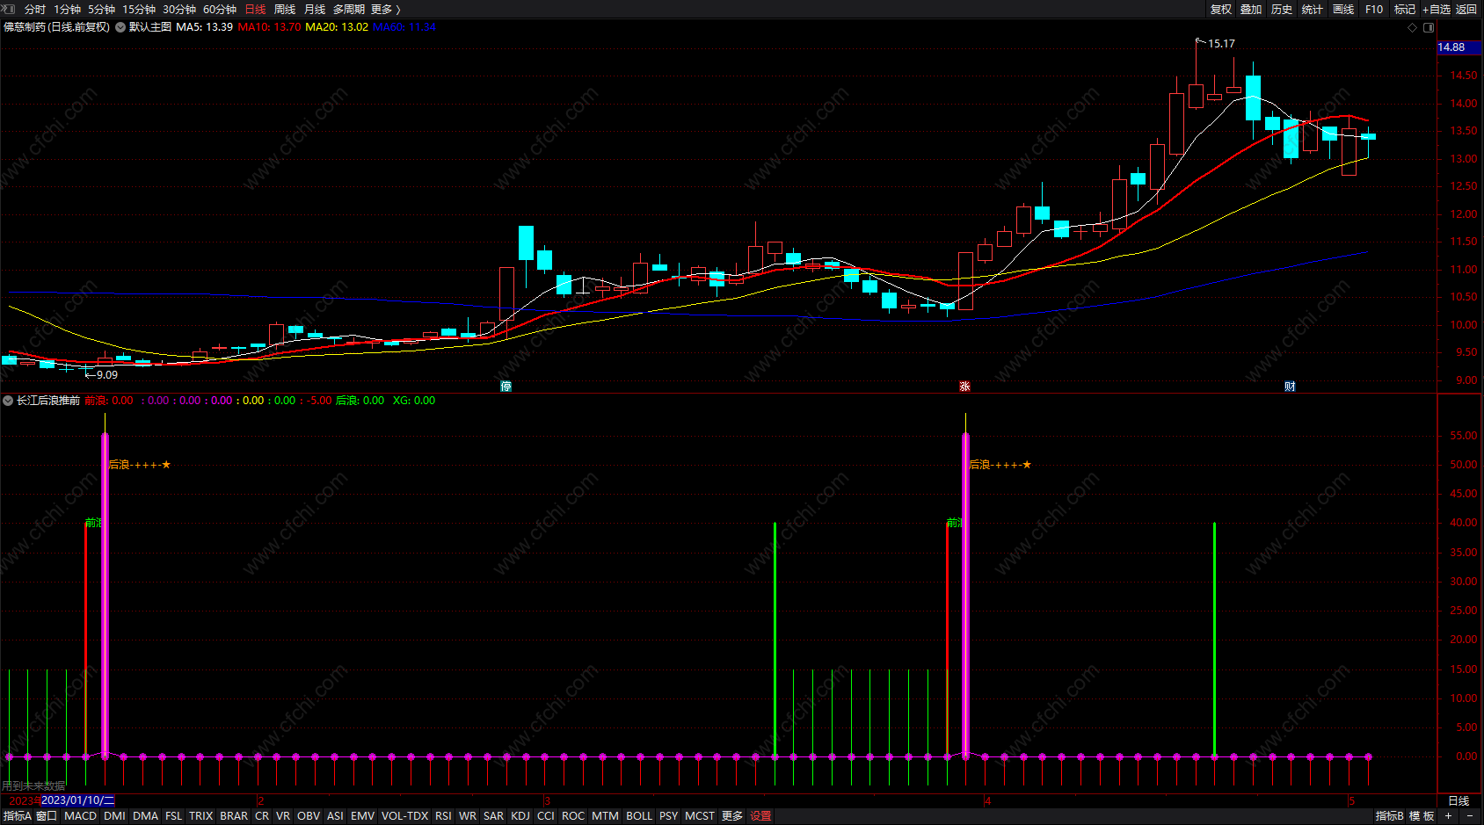
Task: Collapse the side panel with top-left arrow icon
Action: click(x=9, y=9)
